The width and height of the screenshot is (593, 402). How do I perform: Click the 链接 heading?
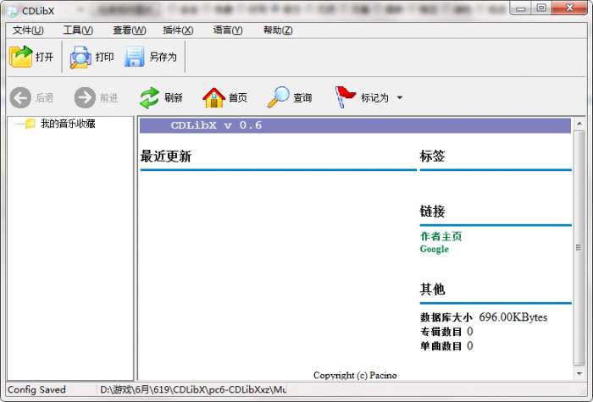click(x=432, y=212)
